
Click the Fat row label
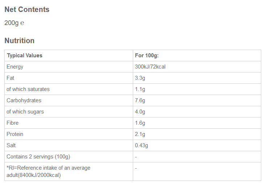[x=11, y=78]
